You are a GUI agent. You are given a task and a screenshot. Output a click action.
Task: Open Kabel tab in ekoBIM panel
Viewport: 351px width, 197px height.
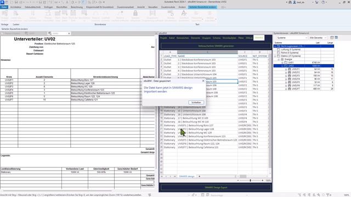tap(172, 38)
